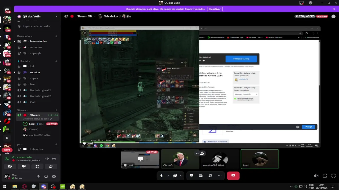Toggle microphone mute in user panel
Image resolution: width=339 pixels, height=190 pixels.
click(x=38, y=177)
